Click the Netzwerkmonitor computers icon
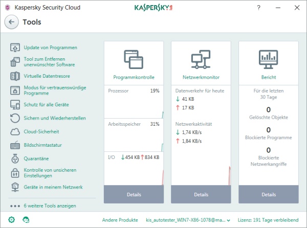The height and width of the screenshot is (228, 307). [201, 59]
